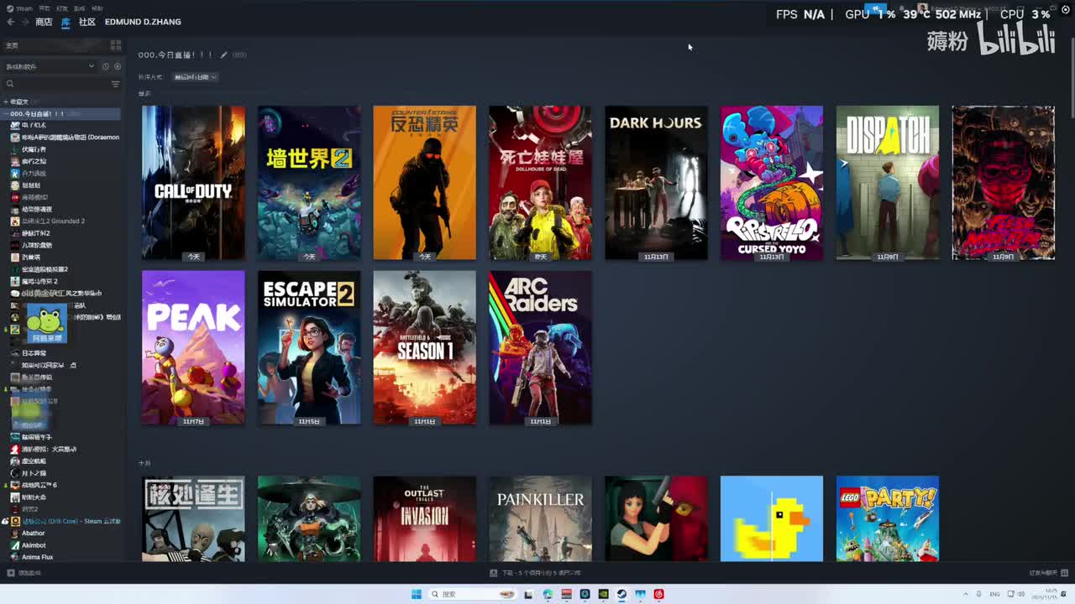Viewport: 1075px width, 604px height.
Task: Select Anima Flux in the sidebar list
Action: coord(38,557)
